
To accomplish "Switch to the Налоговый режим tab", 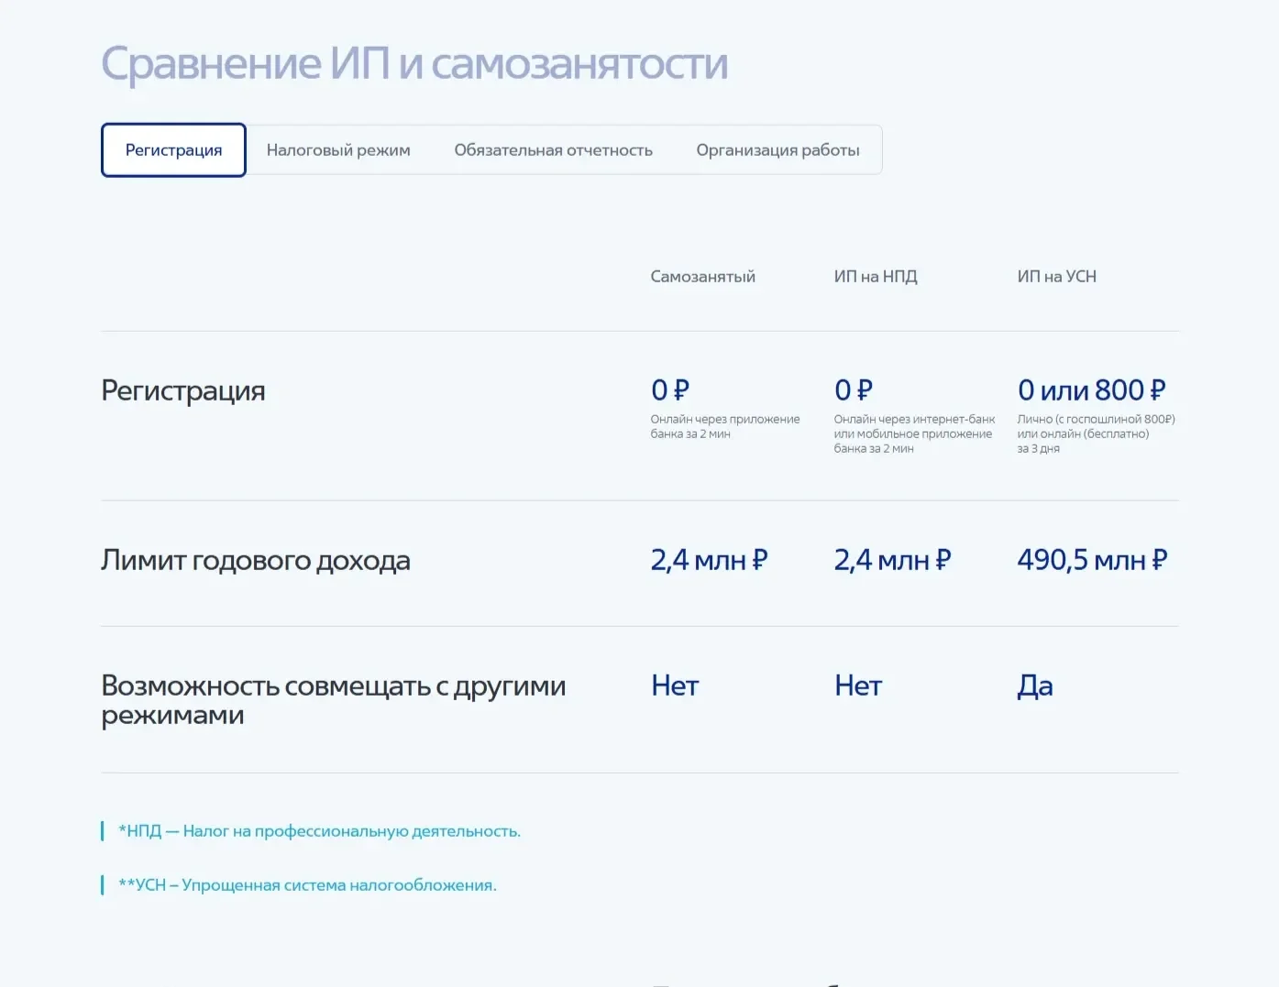I will pyautogui.click(x=338, y=150).
